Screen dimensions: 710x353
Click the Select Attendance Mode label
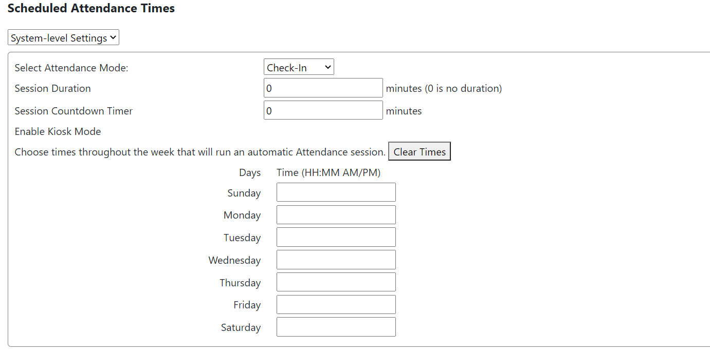click(71, 68)
